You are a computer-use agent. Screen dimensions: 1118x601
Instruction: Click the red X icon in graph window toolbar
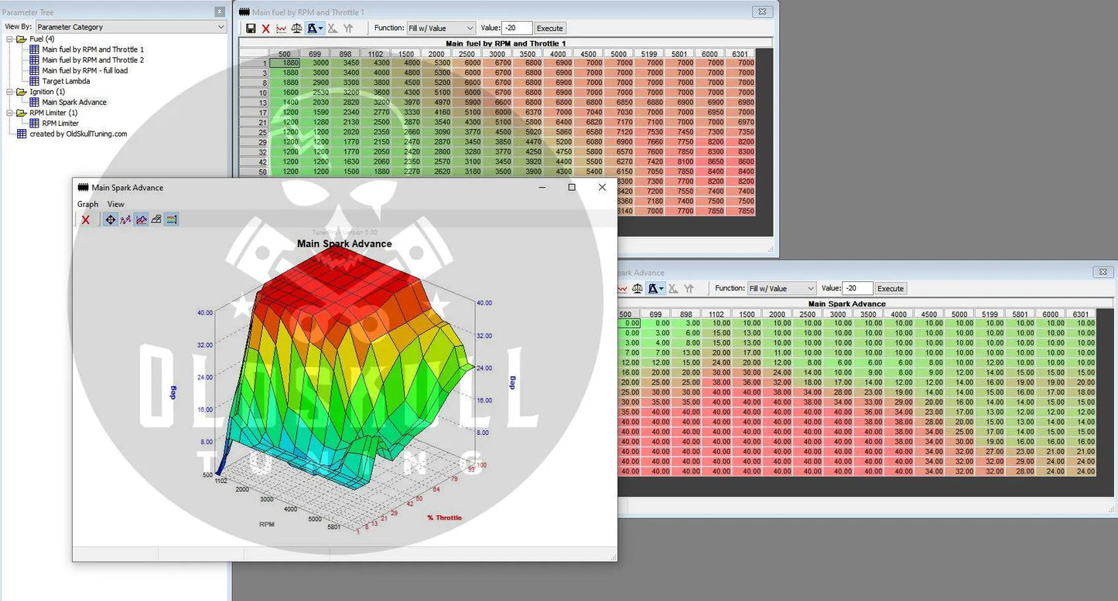tap(86, 220)
